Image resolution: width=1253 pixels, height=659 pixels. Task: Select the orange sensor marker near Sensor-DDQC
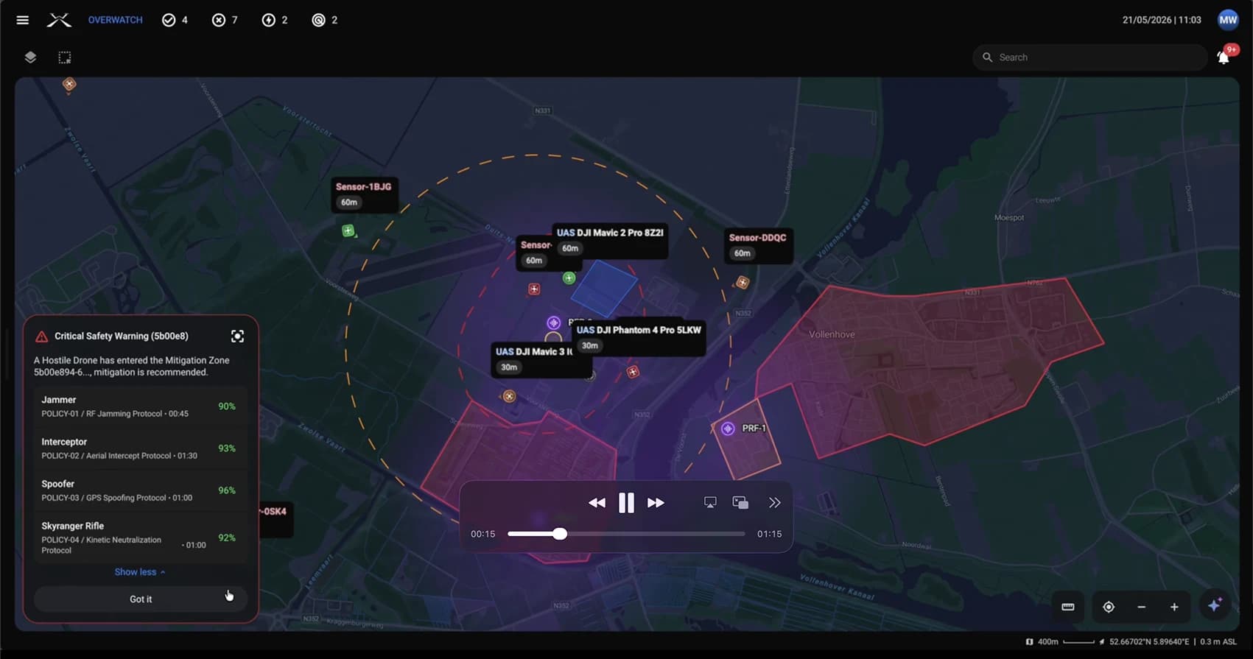[x=743, y=282]
